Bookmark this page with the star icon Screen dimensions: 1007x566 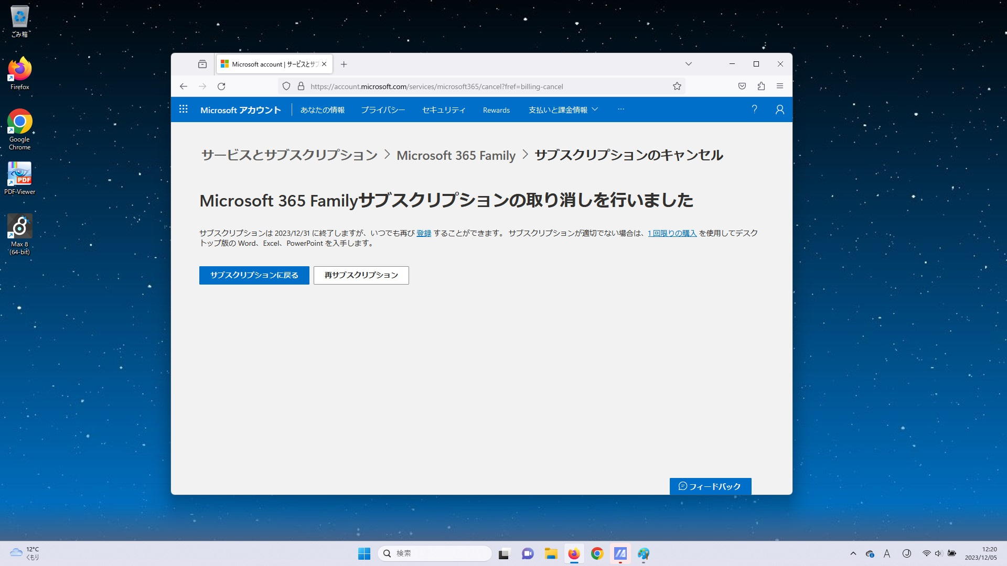[677, 86]
